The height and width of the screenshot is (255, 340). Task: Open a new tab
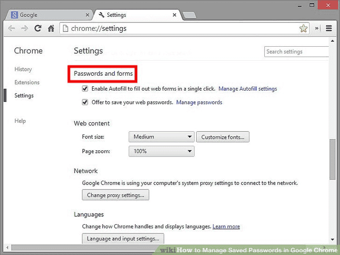189,15
